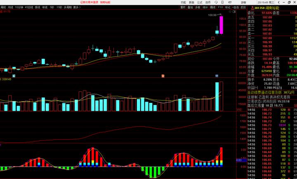Image resolution: width=297 pixels, height=179 pixels.
Task: Click the 叠加 overlay button
Action: coord(190,7)
